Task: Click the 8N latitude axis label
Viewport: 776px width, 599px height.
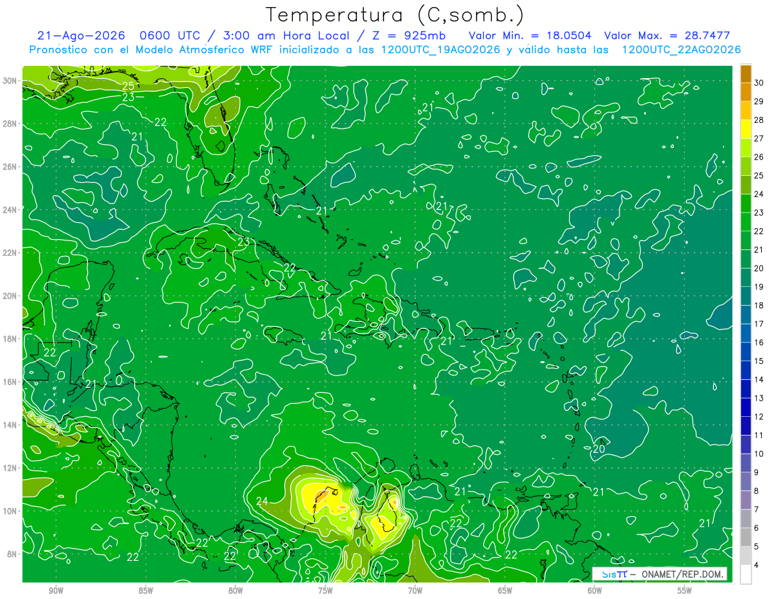Action: 13,554
